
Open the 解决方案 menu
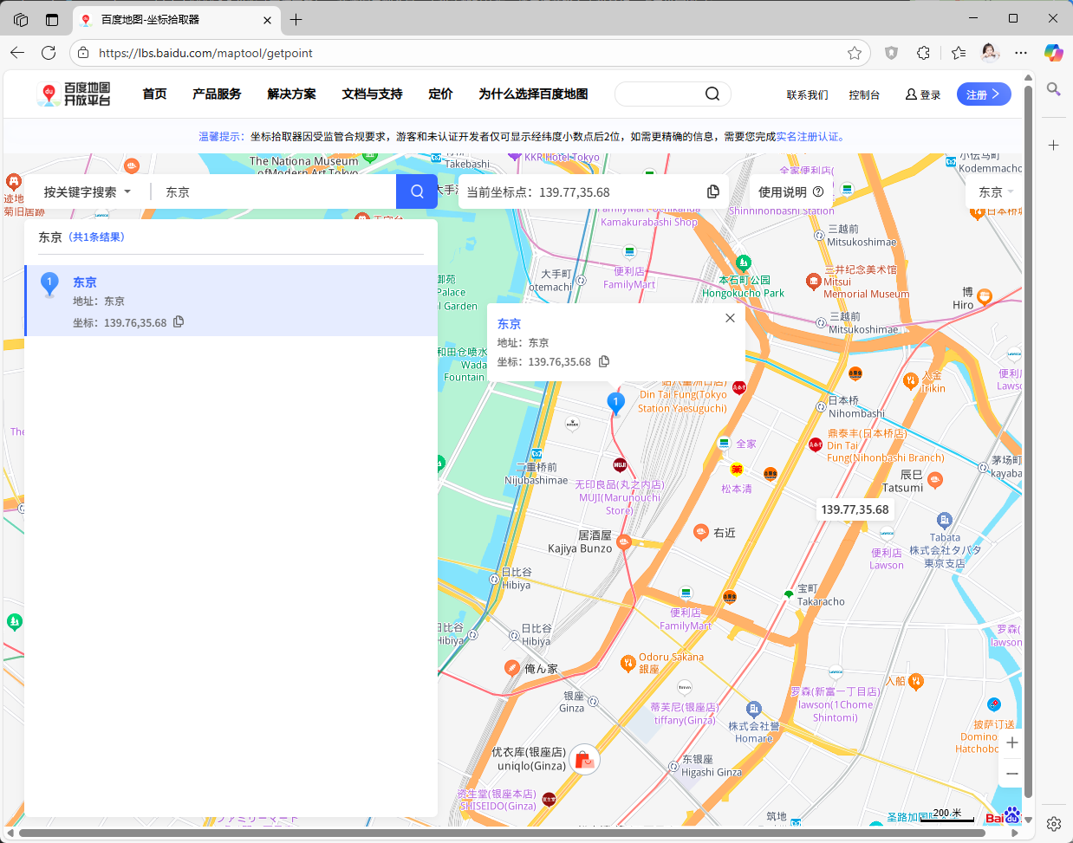click(x=291, y=94)
